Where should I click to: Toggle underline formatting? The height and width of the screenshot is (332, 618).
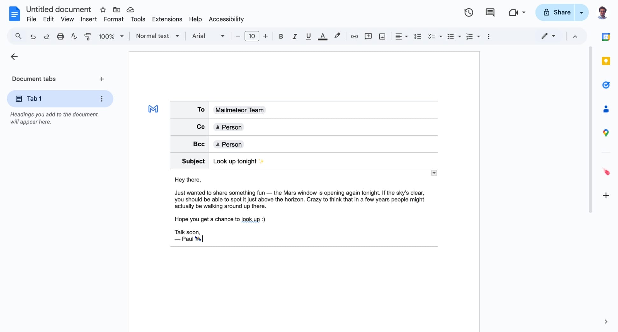pos(308,36)
